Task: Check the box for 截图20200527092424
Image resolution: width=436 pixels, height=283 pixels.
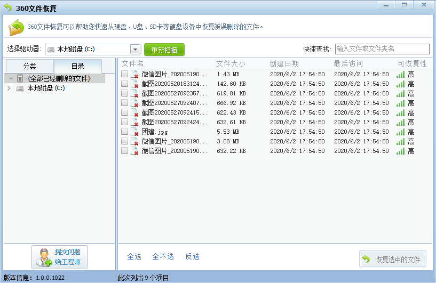Action: [x=124, y=122]
